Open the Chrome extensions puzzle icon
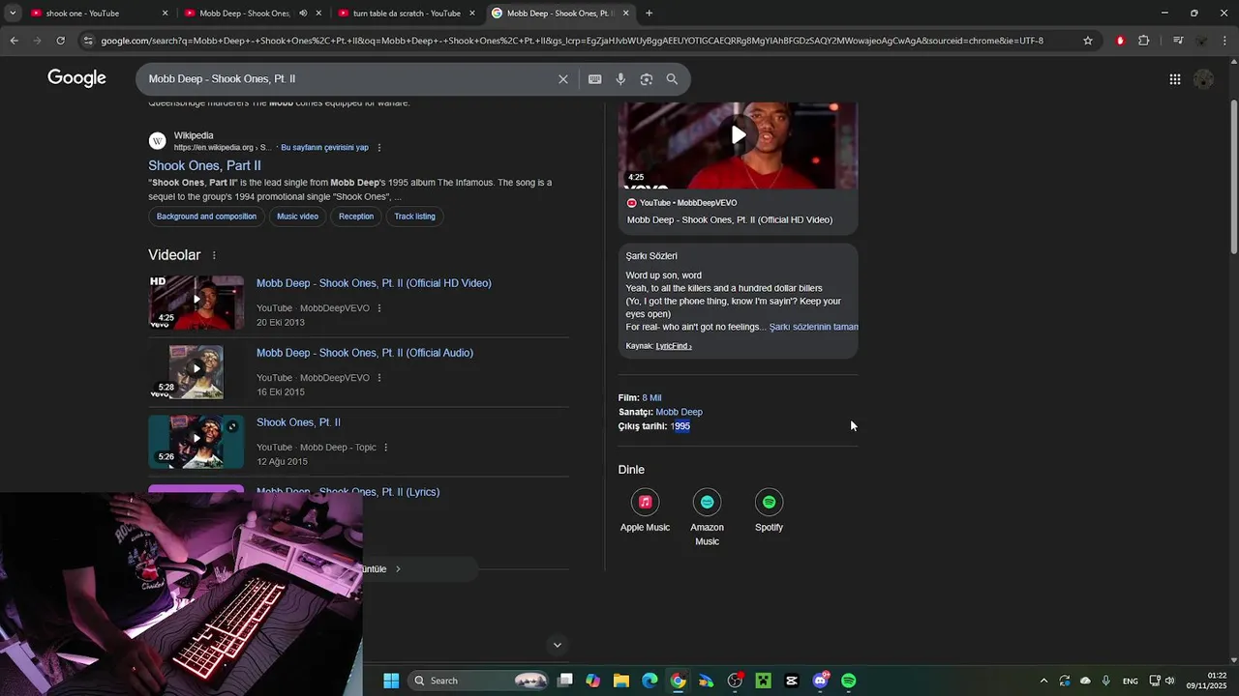The width and height of the screenshot is (1239, 696). pos(1144,41)
